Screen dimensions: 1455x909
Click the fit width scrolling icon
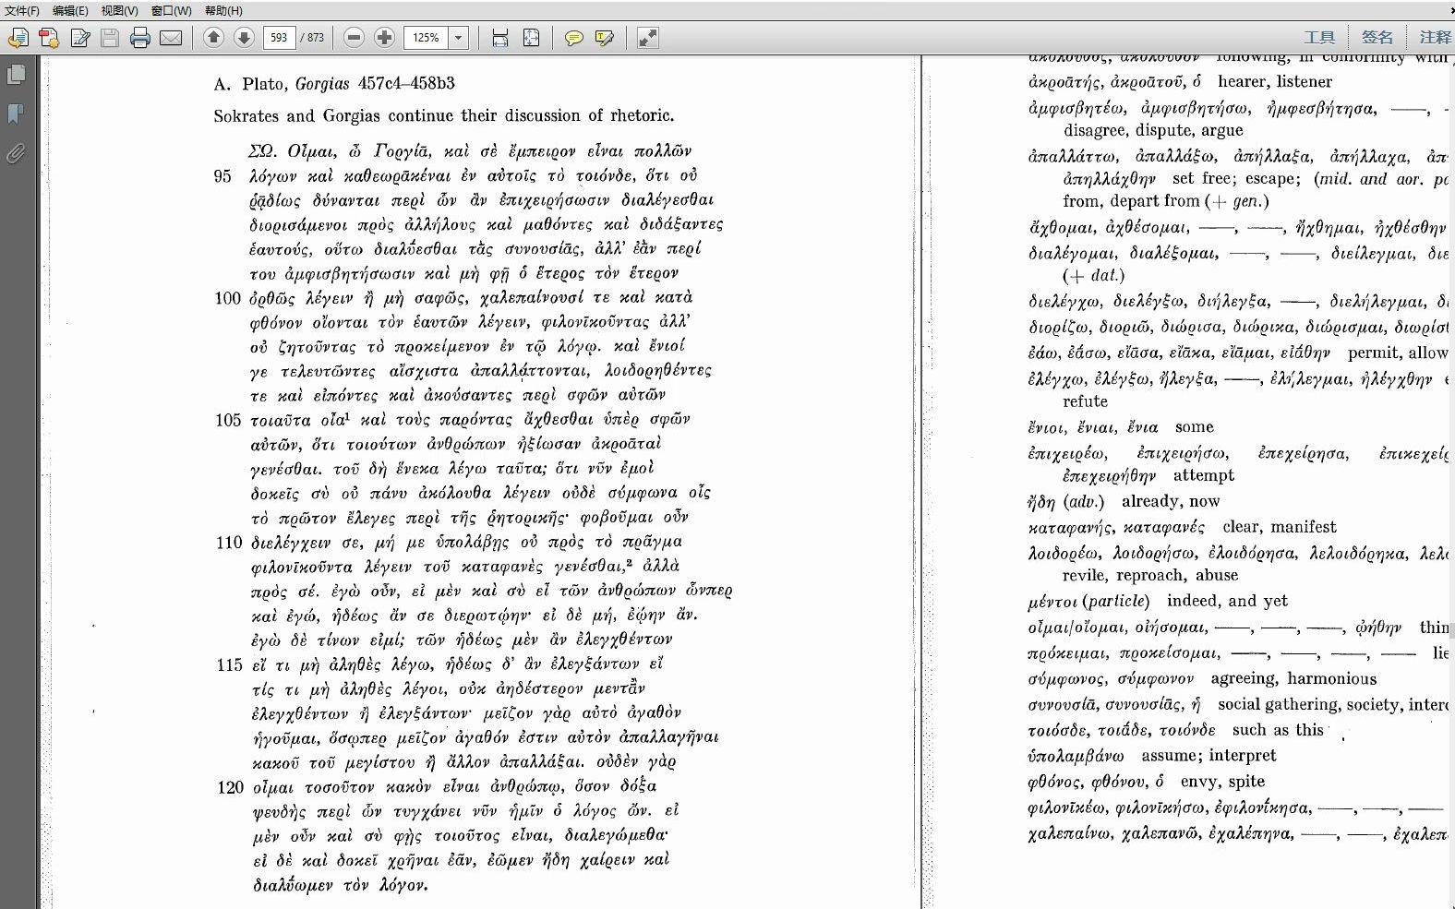(x=499, y=38)
